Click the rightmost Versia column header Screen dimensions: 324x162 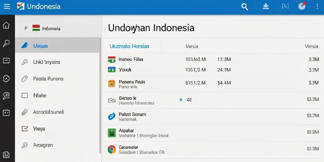[x=311, y=46]
